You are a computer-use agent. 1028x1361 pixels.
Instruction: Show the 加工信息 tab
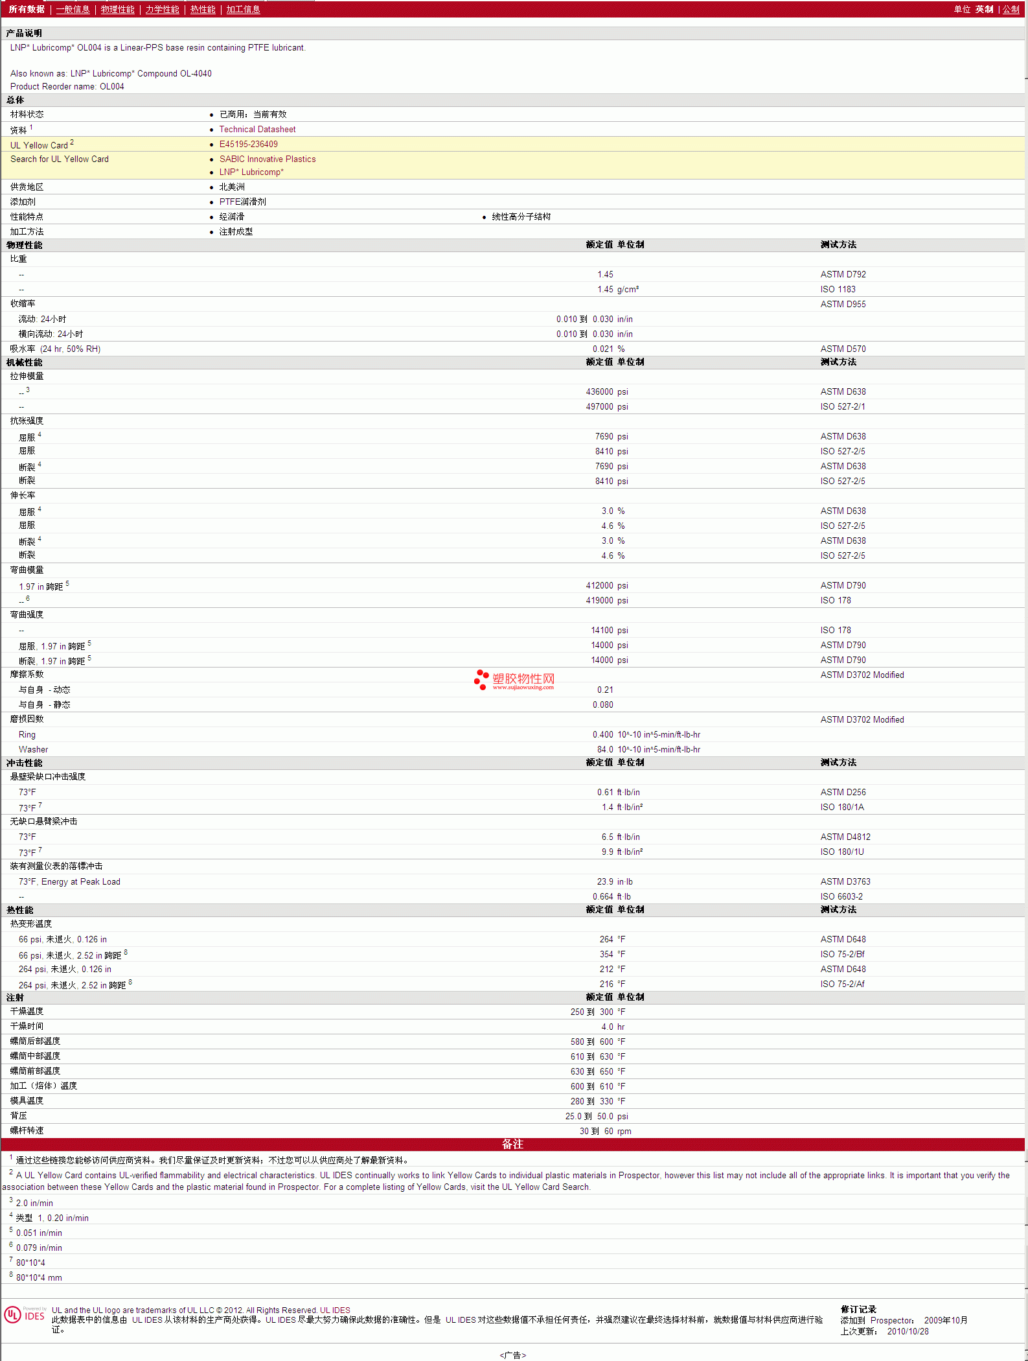tap(243, 9)
